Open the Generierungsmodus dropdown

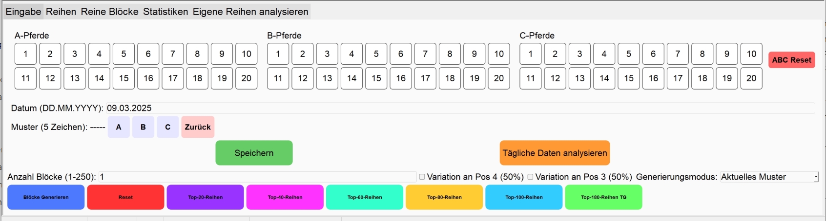pyautogui.click(x=769, y=177)
